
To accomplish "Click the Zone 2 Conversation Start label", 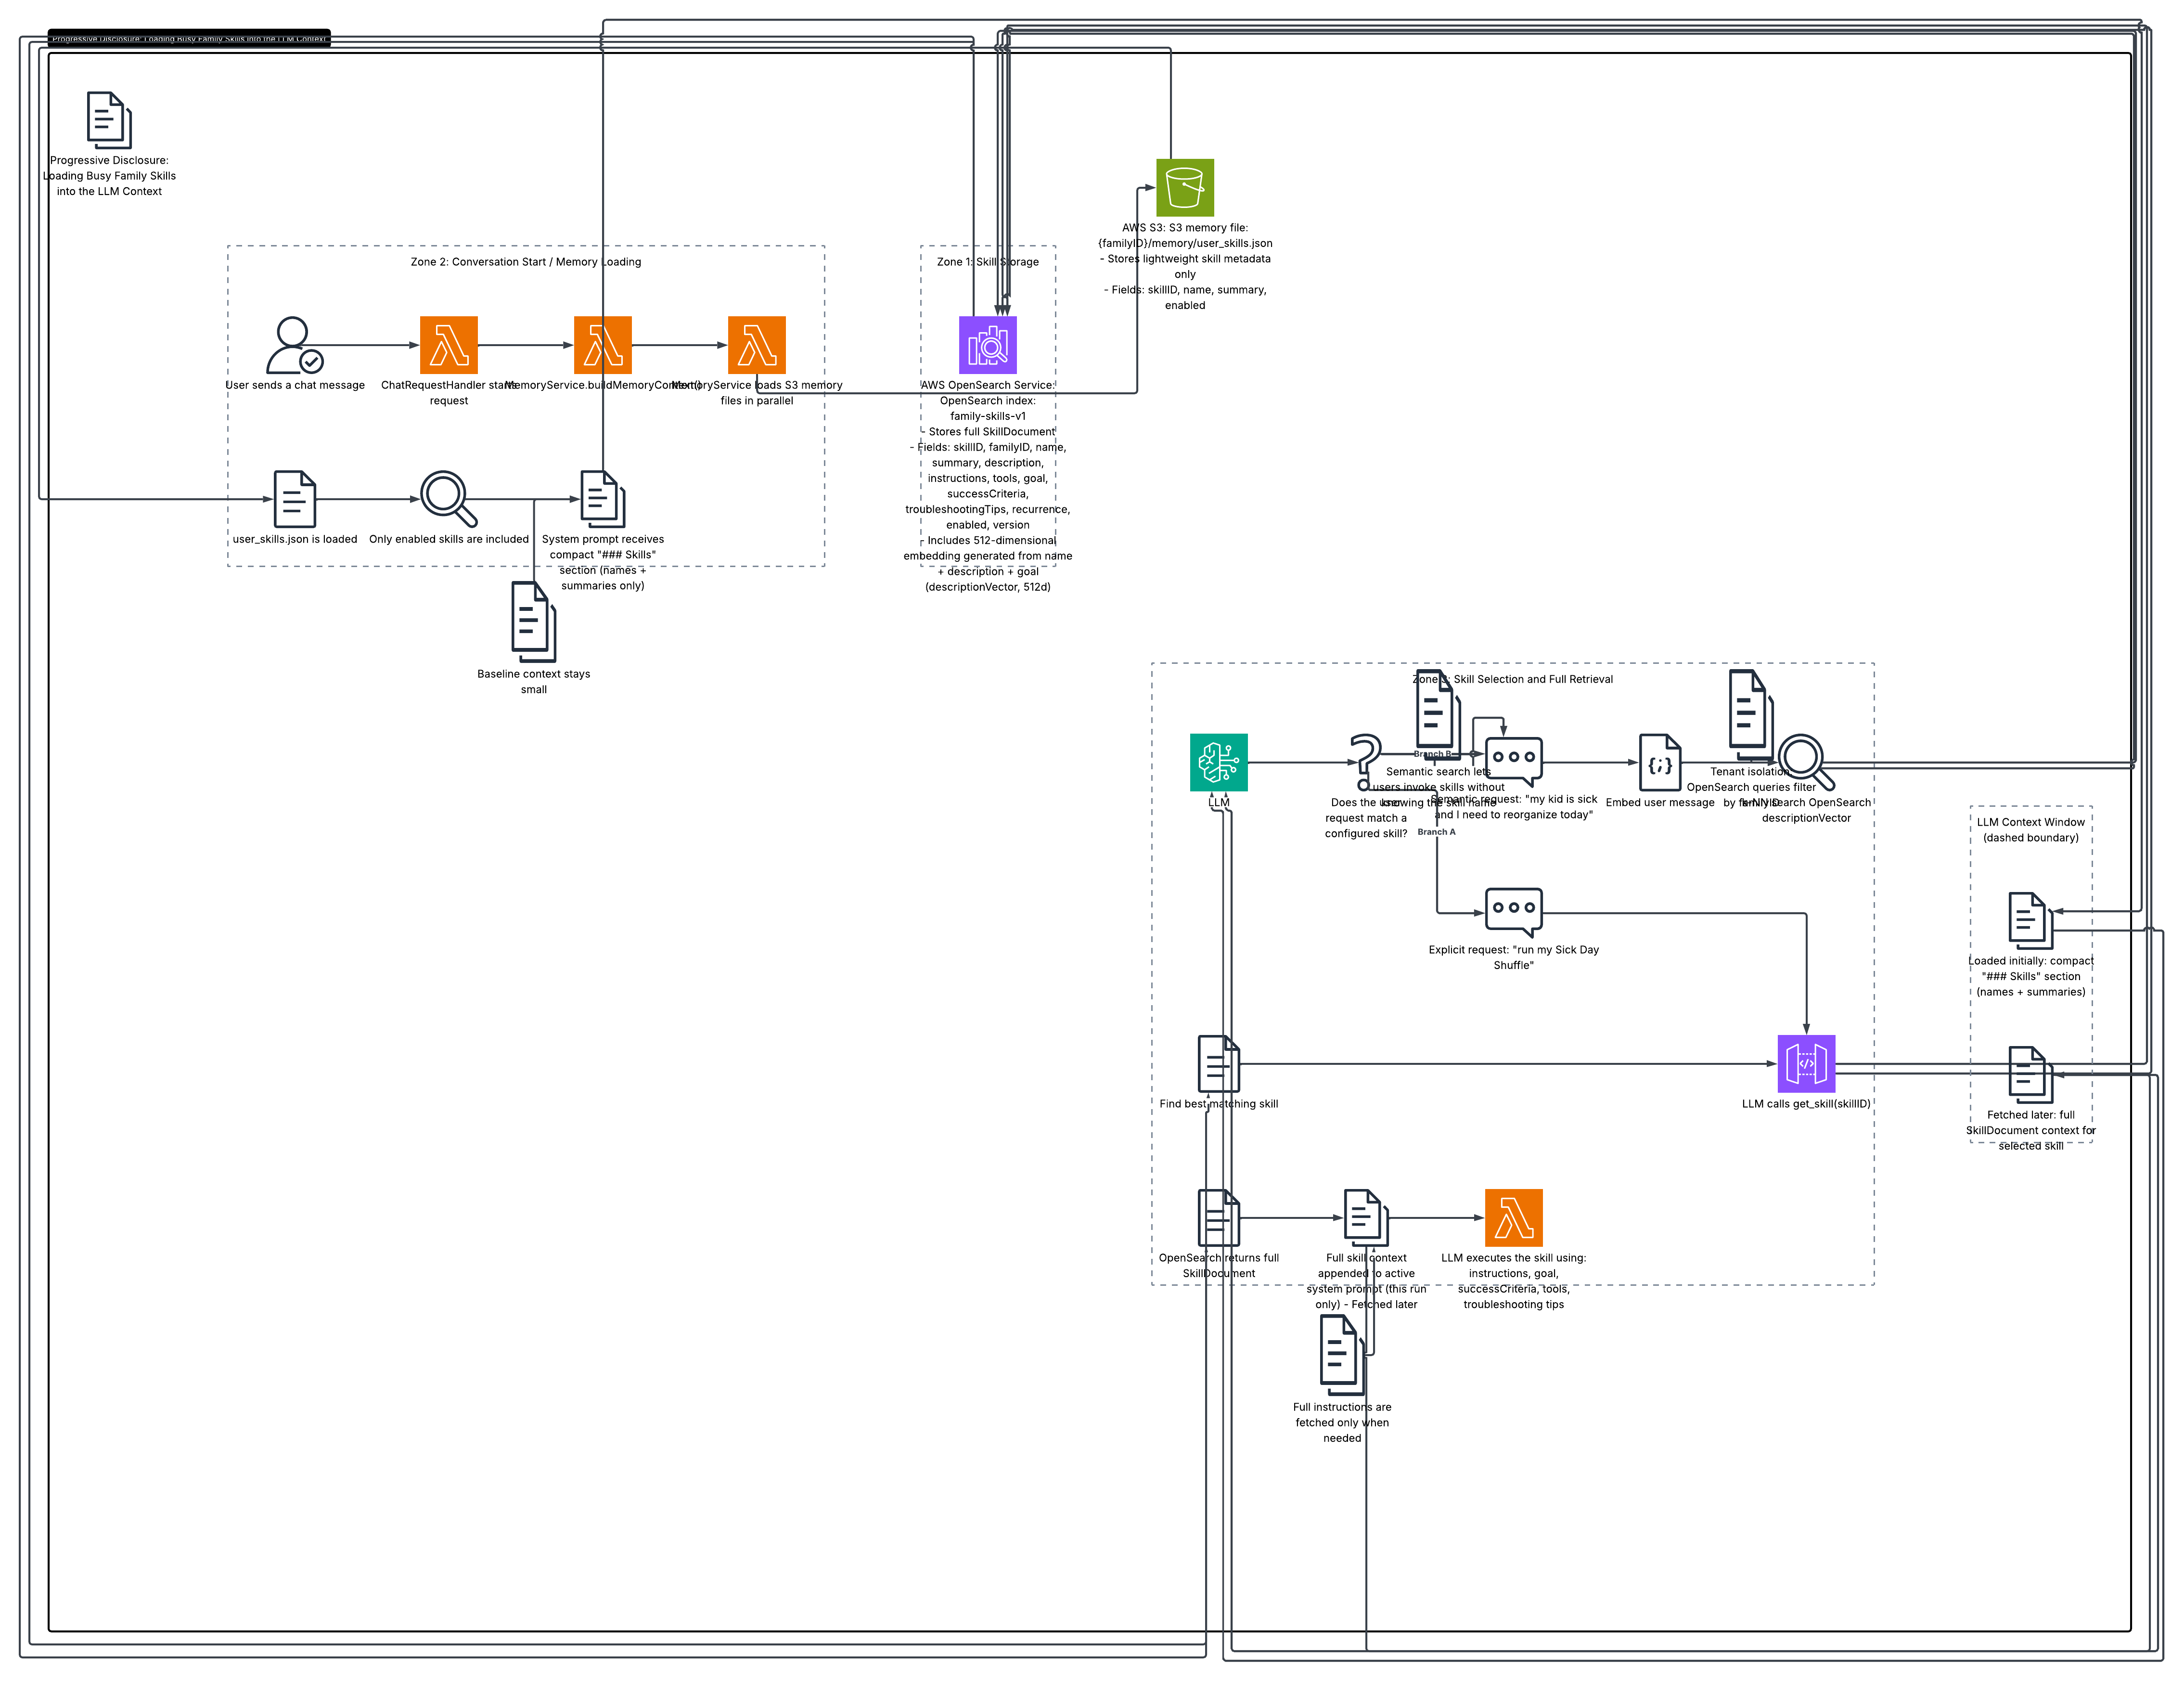I will (x=526, y=262).
